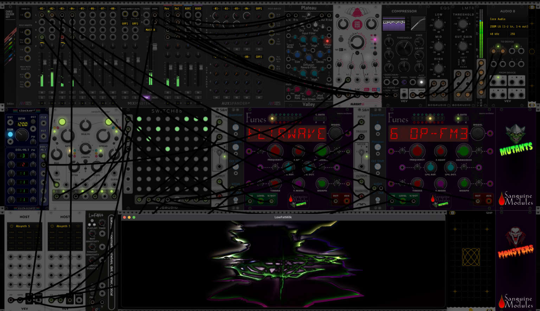
Task: Click MODEL knob on Funes showing FLTRWAVE
Action: pyautogui.click(x=335, y=133)
